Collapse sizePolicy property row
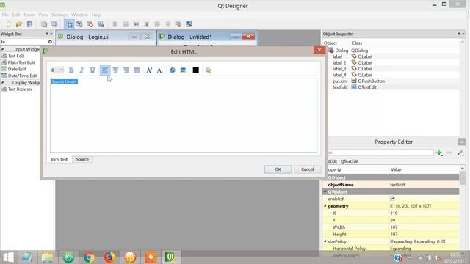The width and height of the screenshot is (470, 264). click(x=325, y=241)
